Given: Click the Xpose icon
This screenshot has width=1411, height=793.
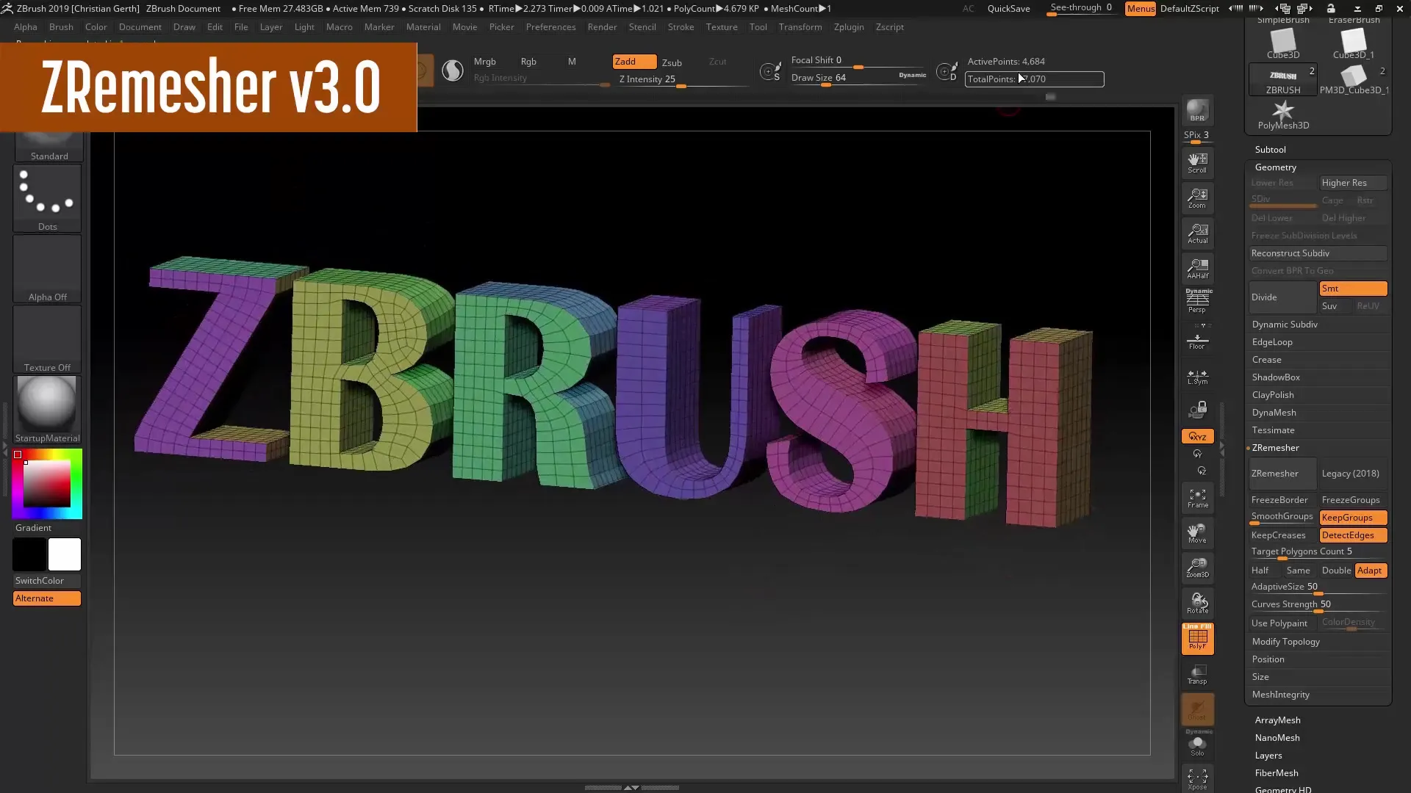Looking at the screenshot, I should pos(1197,779).
